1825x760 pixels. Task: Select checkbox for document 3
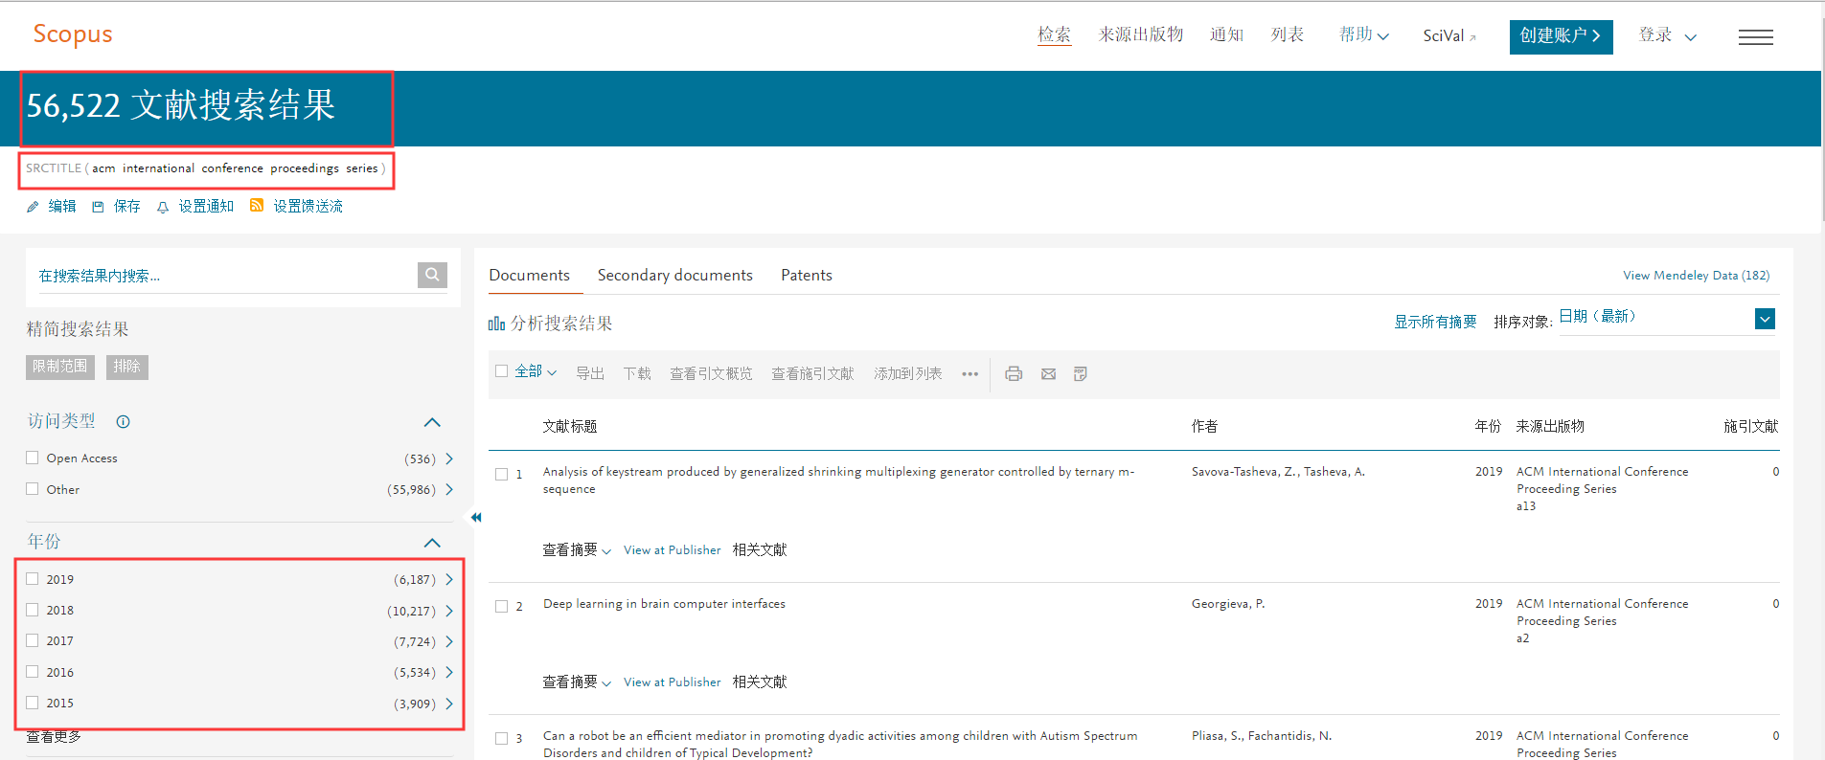501,738
